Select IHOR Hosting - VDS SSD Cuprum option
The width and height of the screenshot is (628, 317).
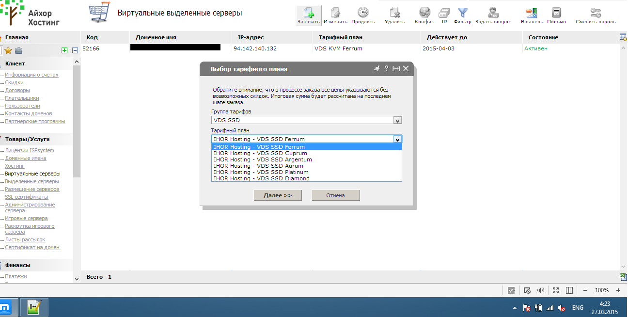(x=306, y=153)
